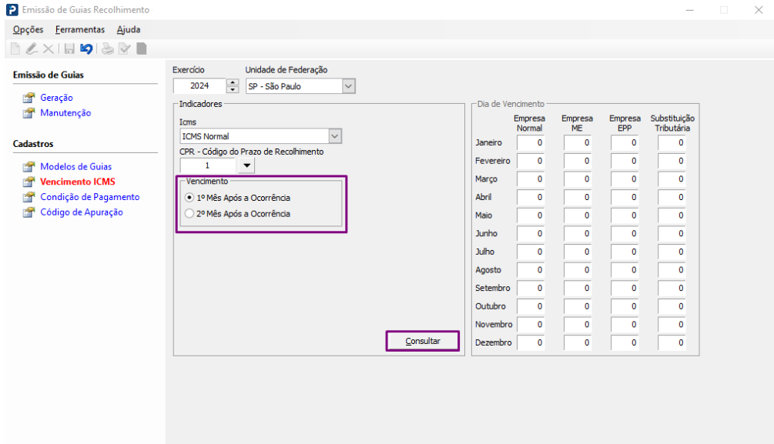Click the blue undo arrow icon
This screenshot has width=774, height=444.
86,48
